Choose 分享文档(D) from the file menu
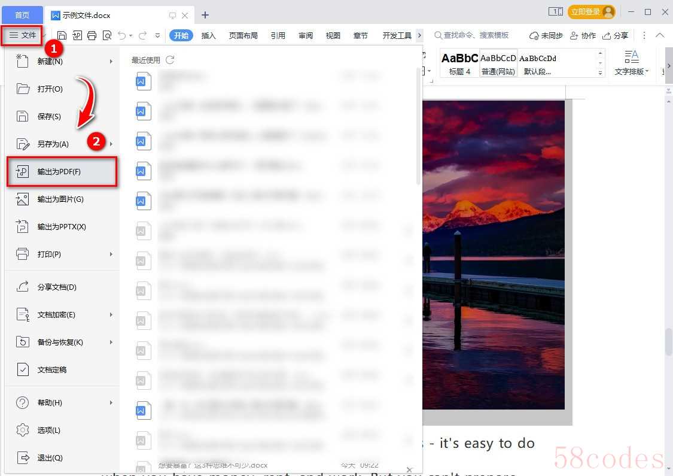 click(x=63, y=287)
